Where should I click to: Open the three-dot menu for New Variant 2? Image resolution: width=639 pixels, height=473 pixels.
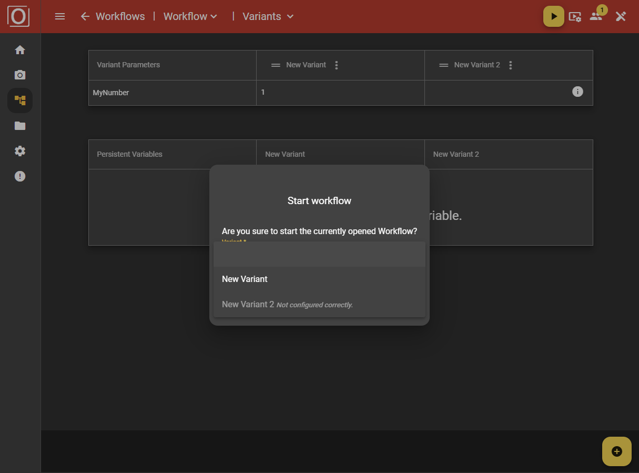(x=510, y=64)
